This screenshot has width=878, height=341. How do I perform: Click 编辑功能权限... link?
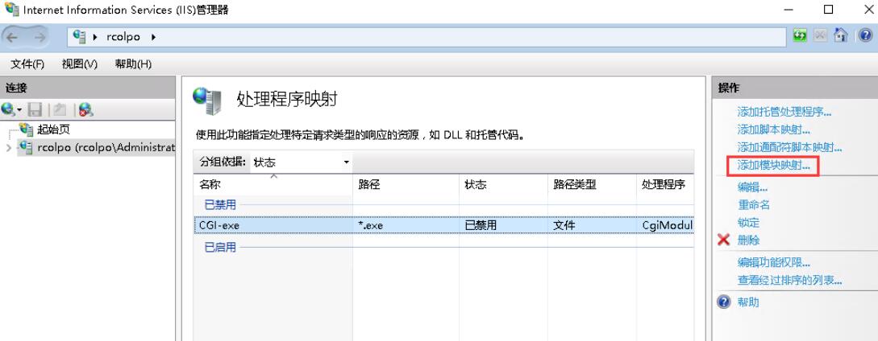tap(773, 263)
